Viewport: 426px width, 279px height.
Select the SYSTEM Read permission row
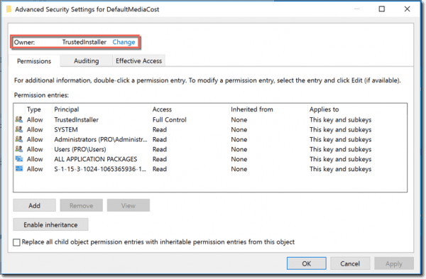[210, 130]
